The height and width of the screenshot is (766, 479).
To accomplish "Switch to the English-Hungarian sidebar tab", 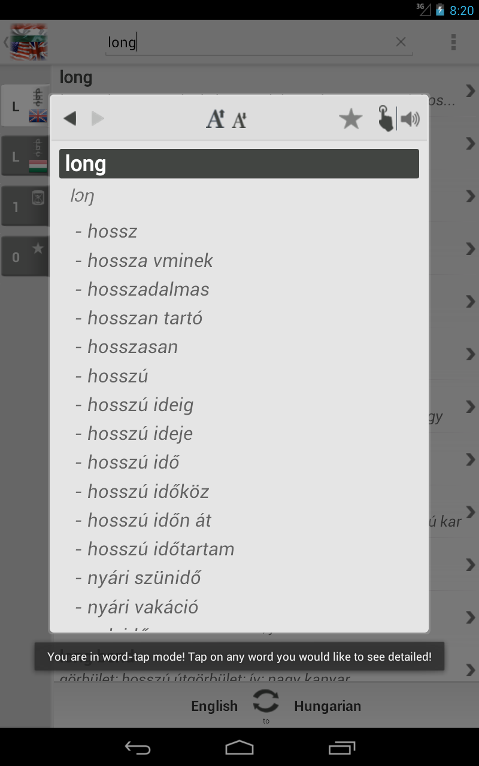I will [25, 105].
